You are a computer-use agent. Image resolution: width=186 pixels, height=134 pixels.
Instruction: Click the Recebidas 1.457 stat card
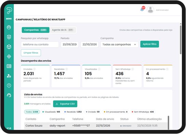pyautogui.click(x=66, y=76)
